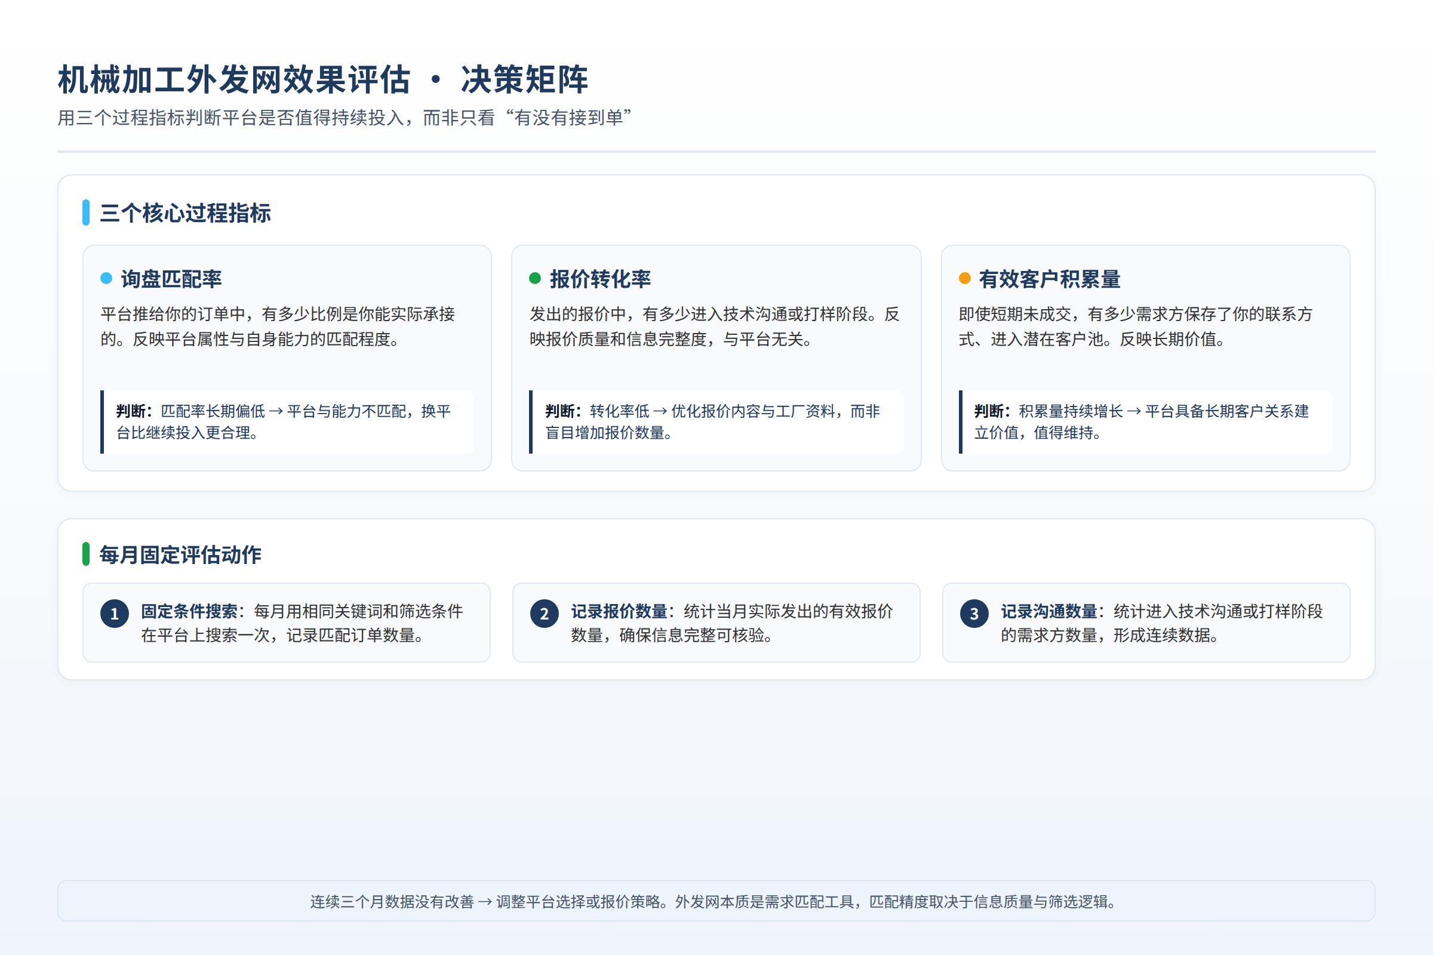
Task: Click the 询盘匹配率 card title
Action: click(171, 279)
